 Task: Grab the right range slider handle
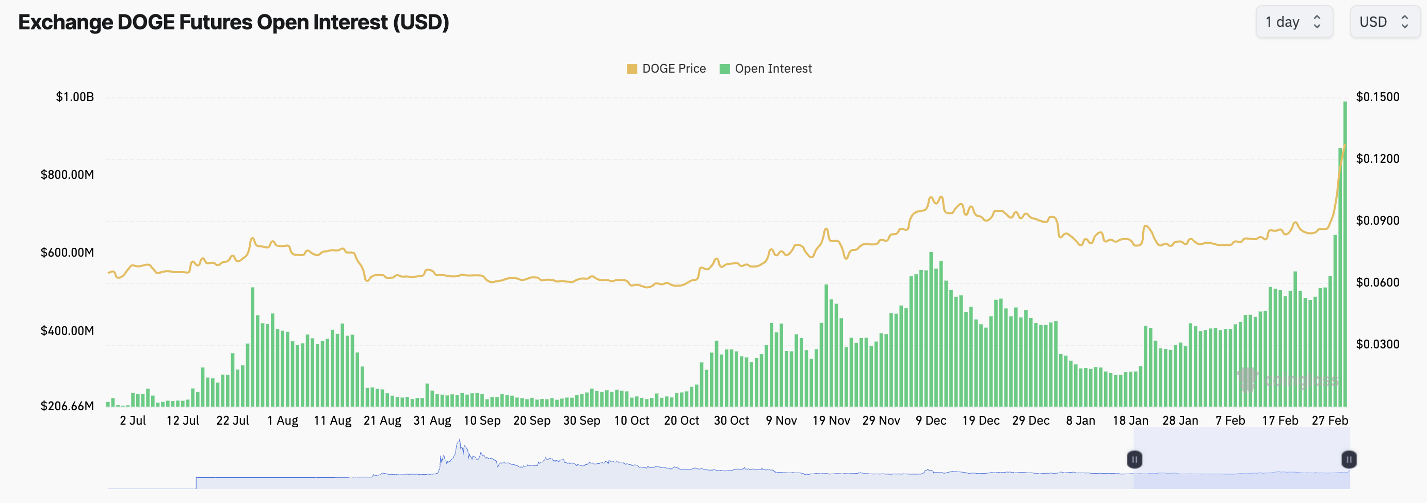coord(1349,459)
